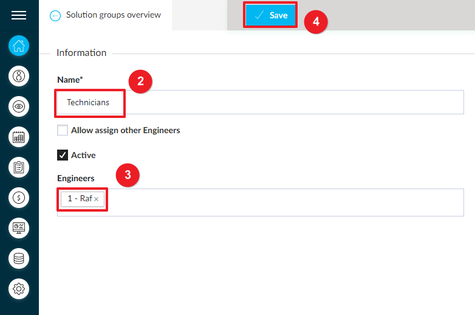Open the settings gear icon
Screen dimensions: 475x315
pos(19,289)
